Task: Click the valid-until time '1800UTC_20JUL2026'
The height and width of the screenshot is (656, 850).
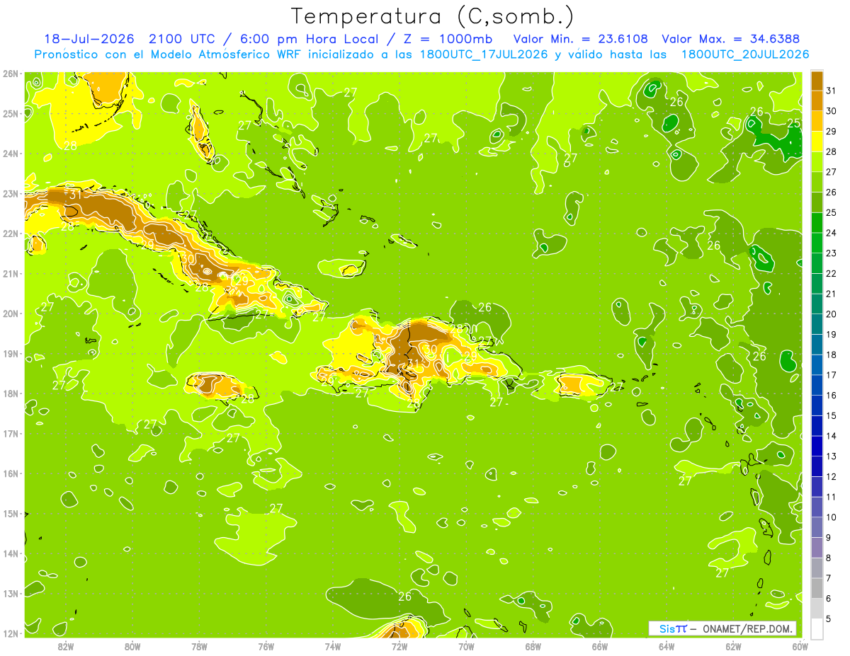Action: (745, 54)
